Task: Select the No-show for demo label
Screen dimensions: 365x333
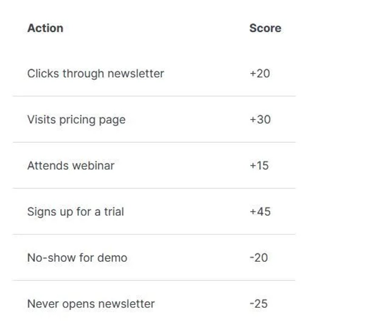Action: pos(77,258)
